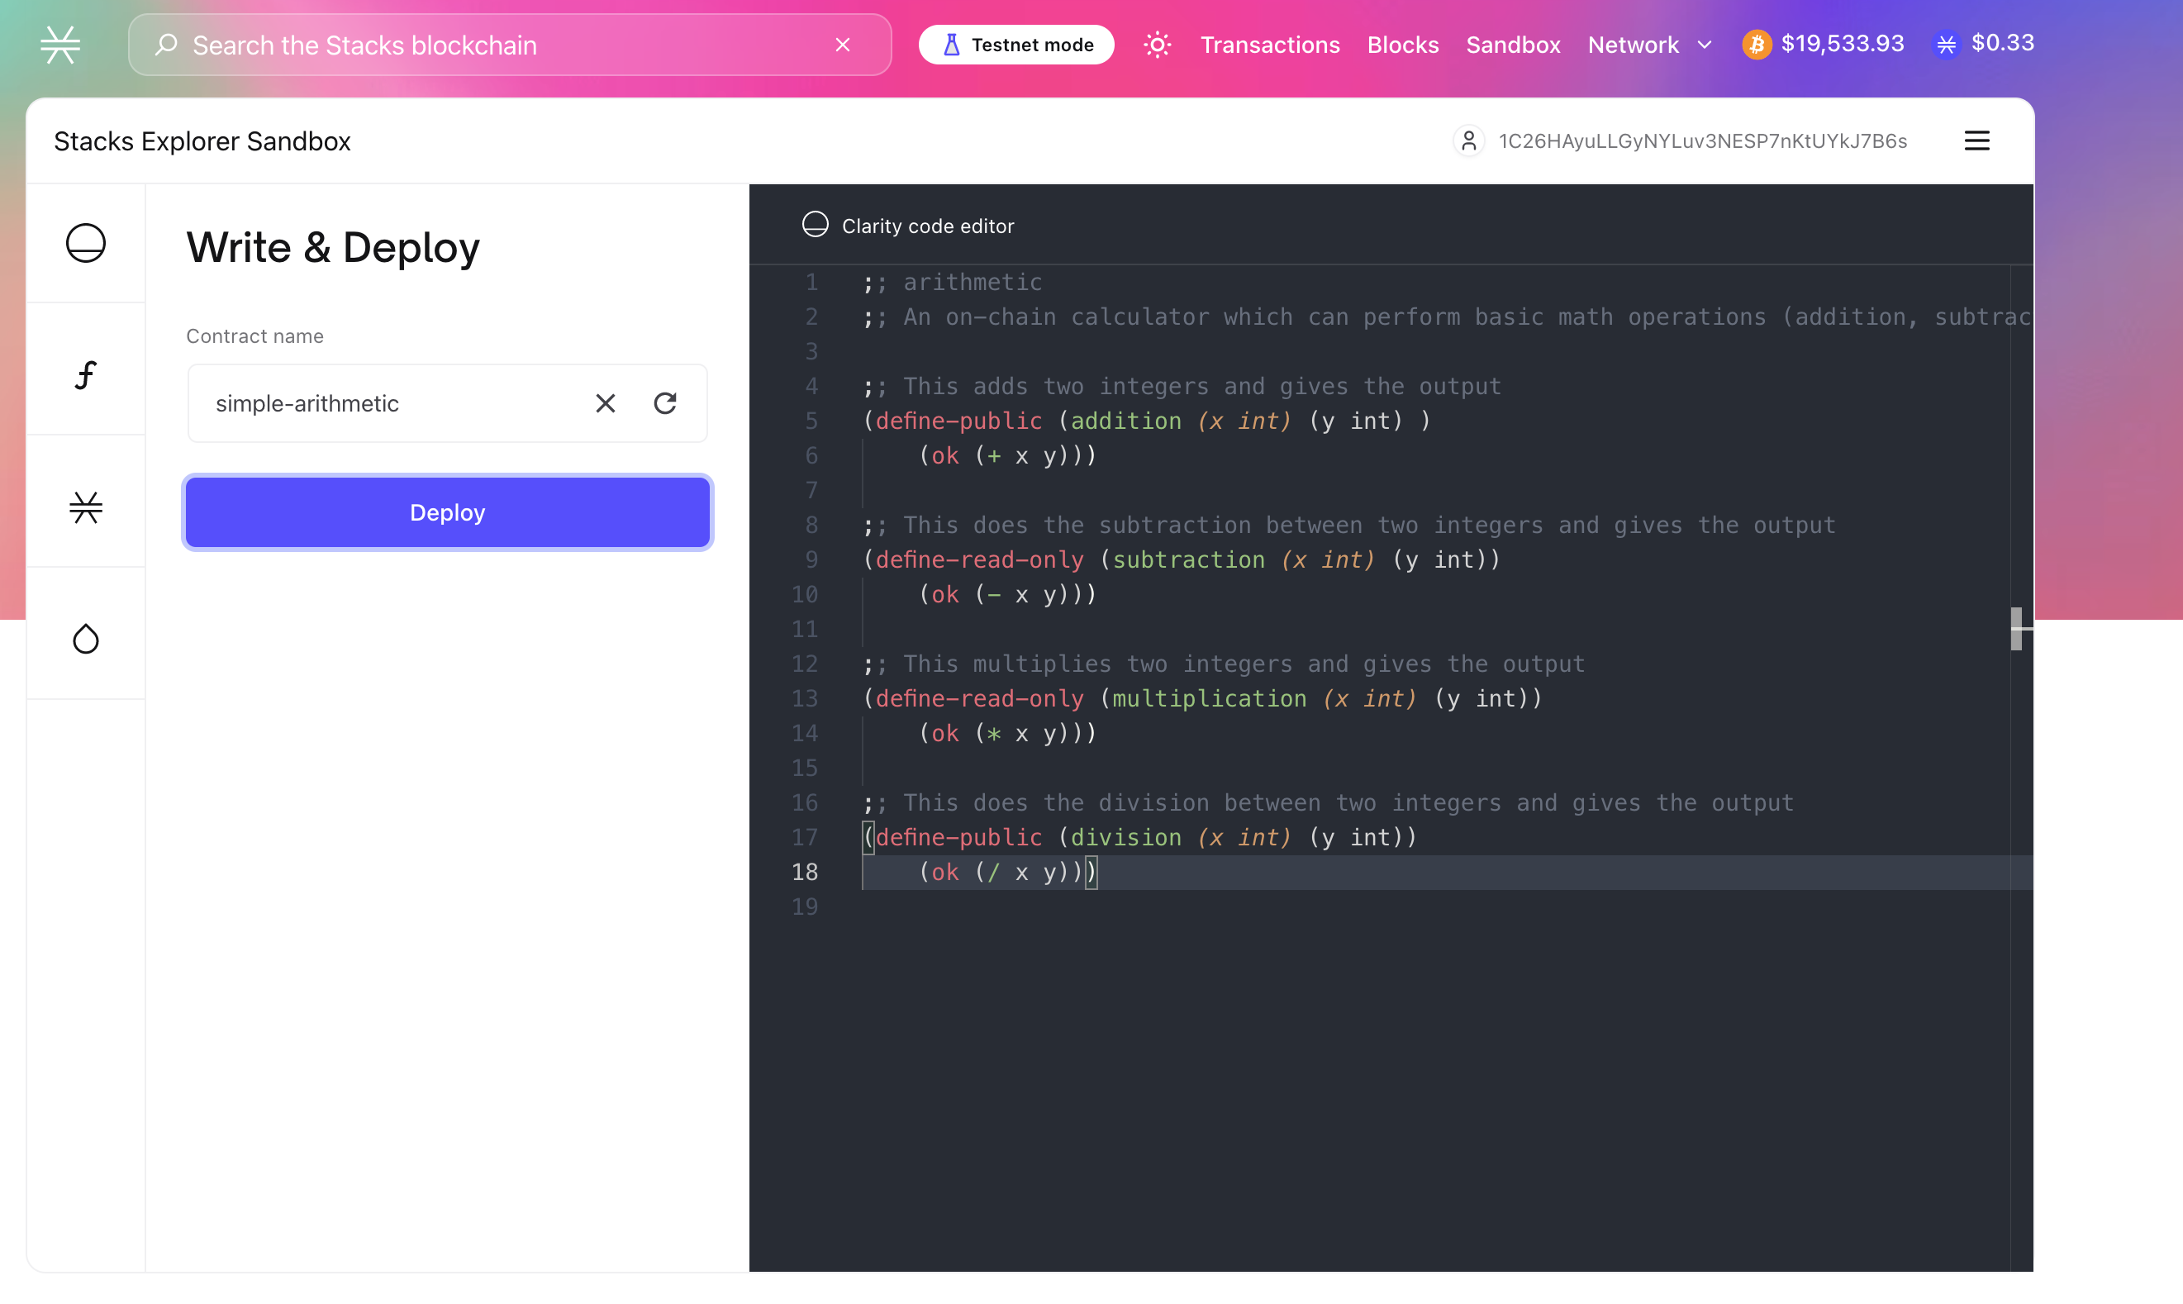Open the STX transfer sidebar icon
Viewport: 2183px width, 1304px height.
pos(86,507)
